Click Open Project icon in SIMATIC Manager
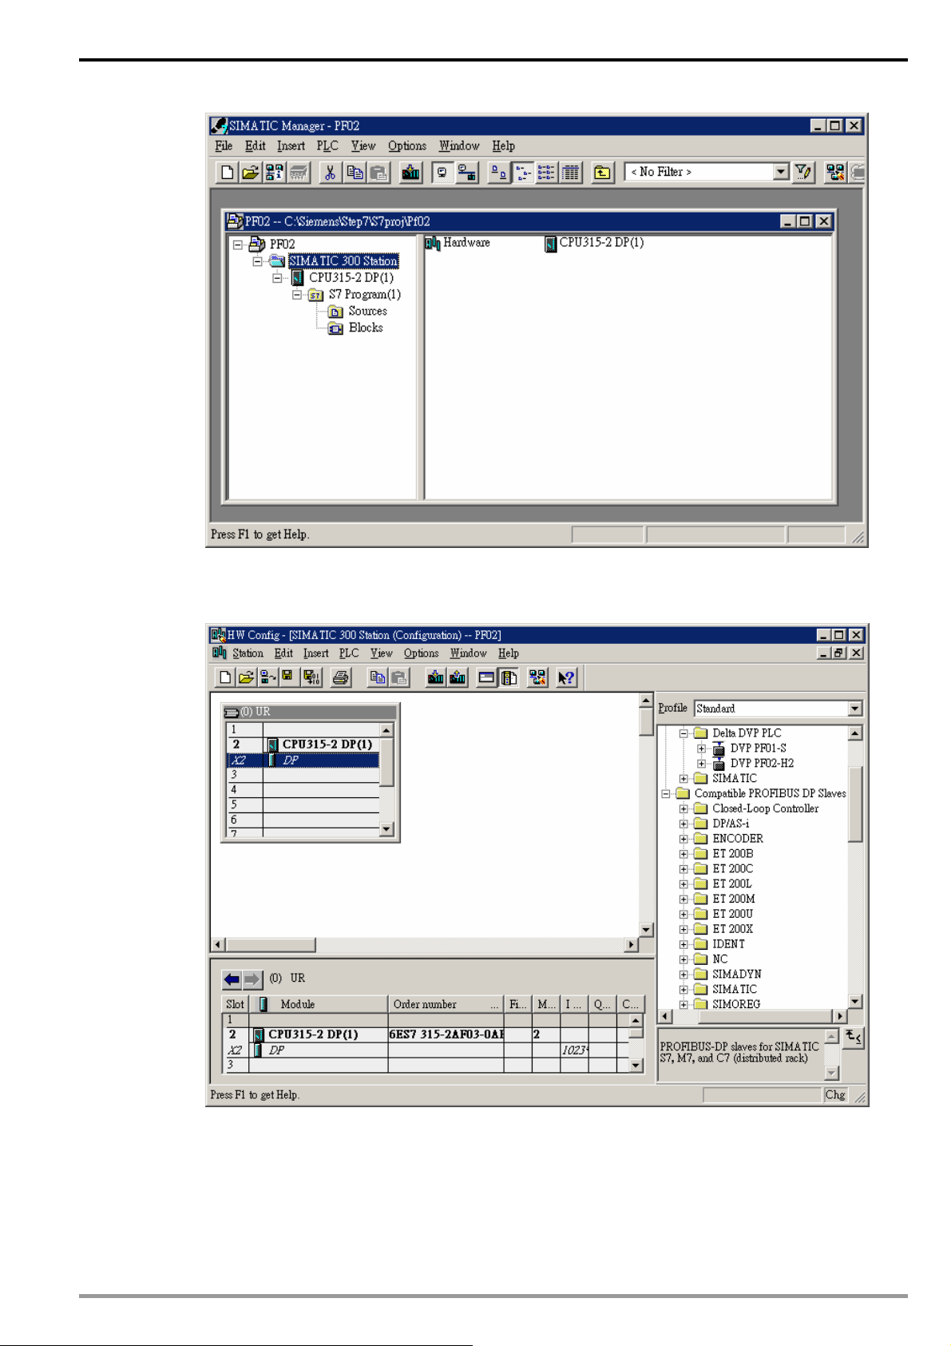Viewport: 951px width, 1346px height. pos(250,173)
